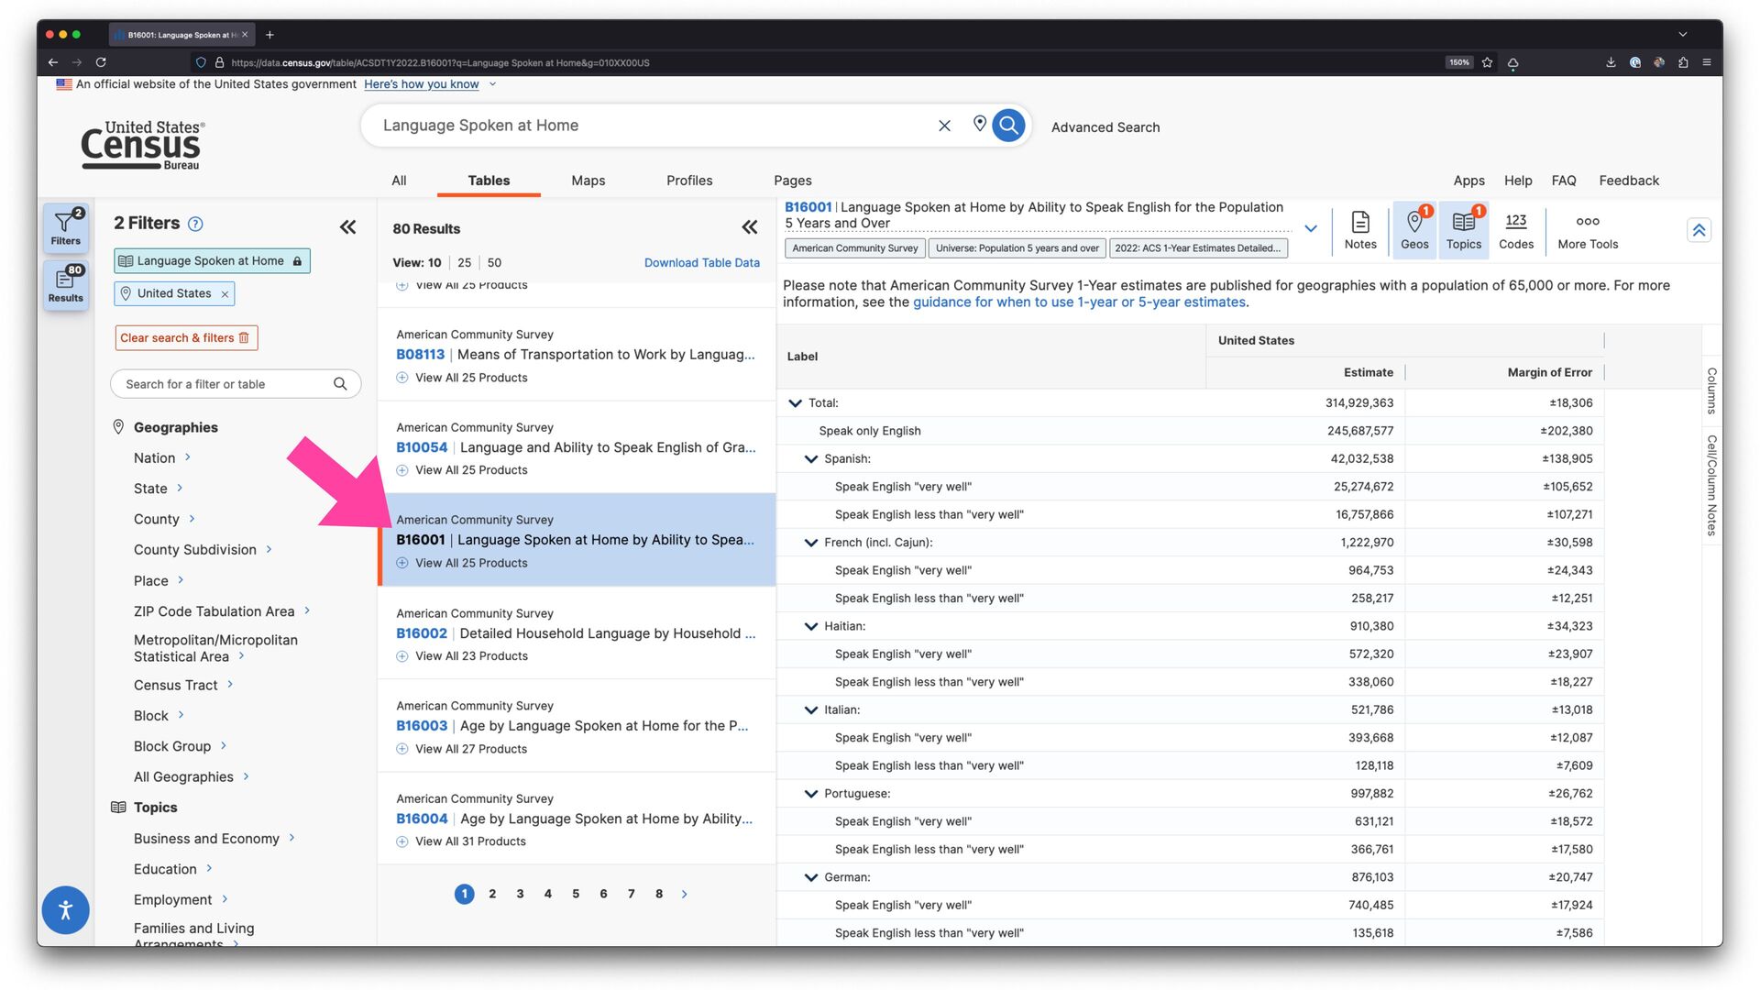
Task: Open Cell/Column Notes side panel
Action: [x=1711, y=485]
